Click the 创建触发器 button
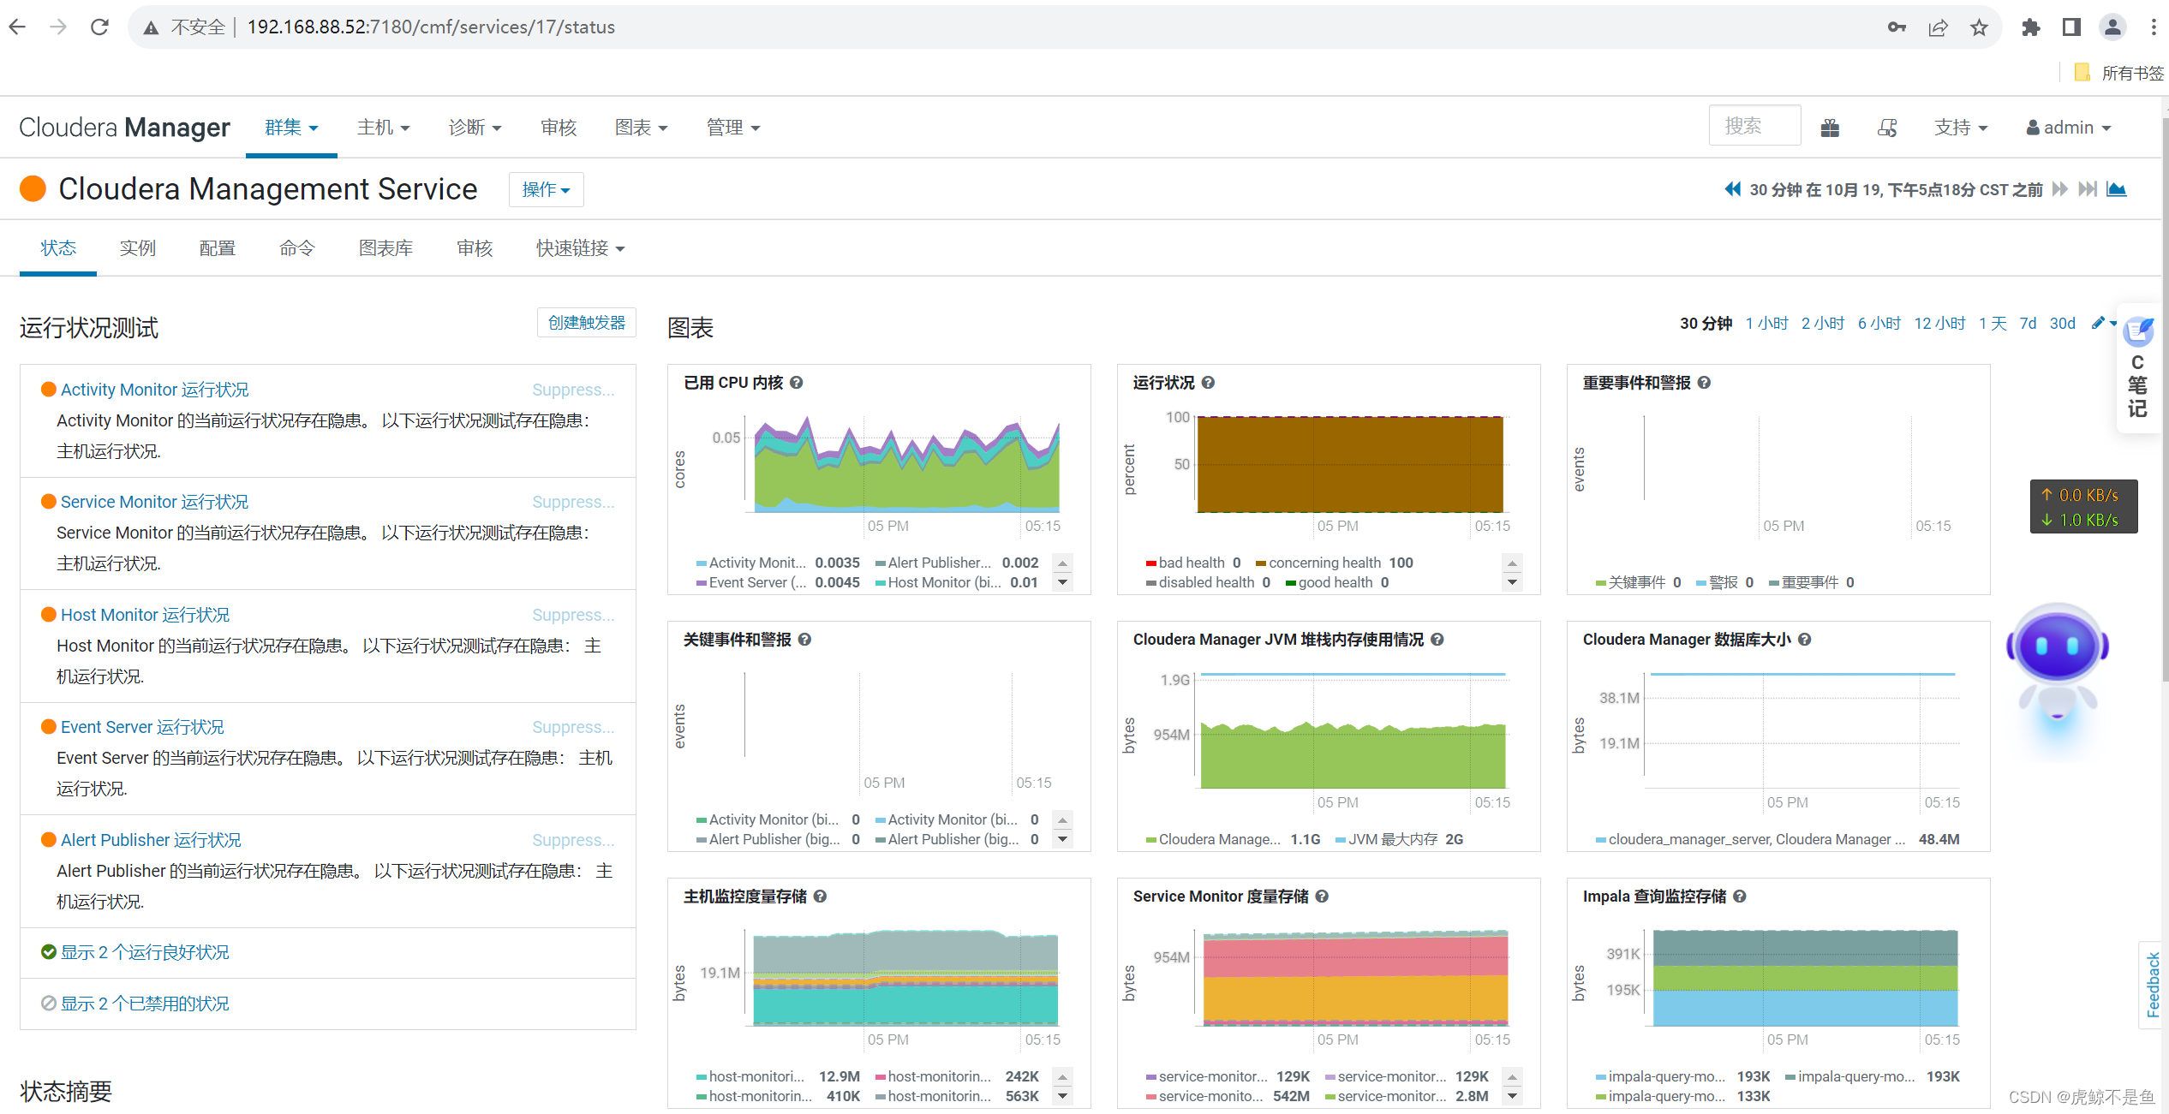The width and height of the screenshot is (2169, 1114). point(587,323)
